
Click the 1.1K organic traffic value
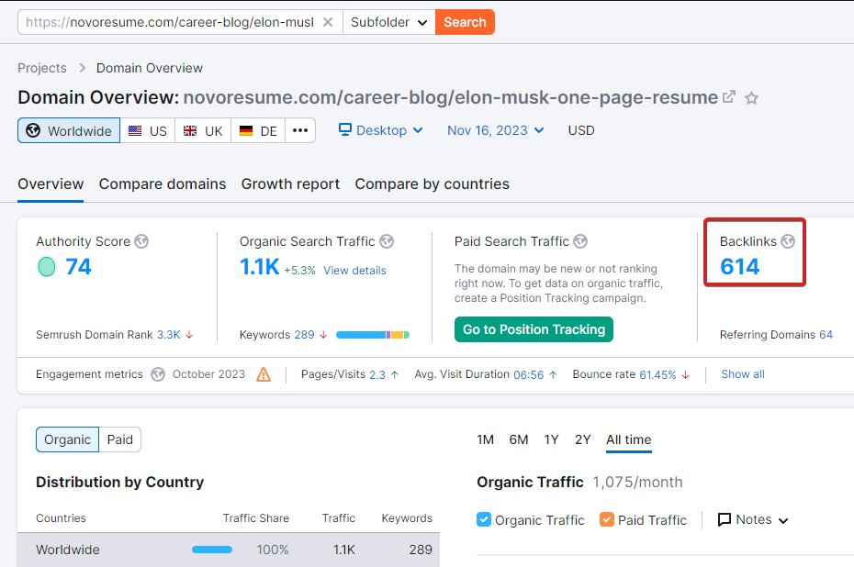click(x=260, y=267)
